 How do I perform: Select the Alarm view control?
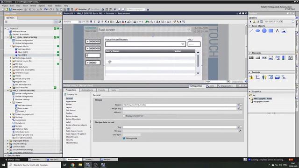tap(251, 77)
